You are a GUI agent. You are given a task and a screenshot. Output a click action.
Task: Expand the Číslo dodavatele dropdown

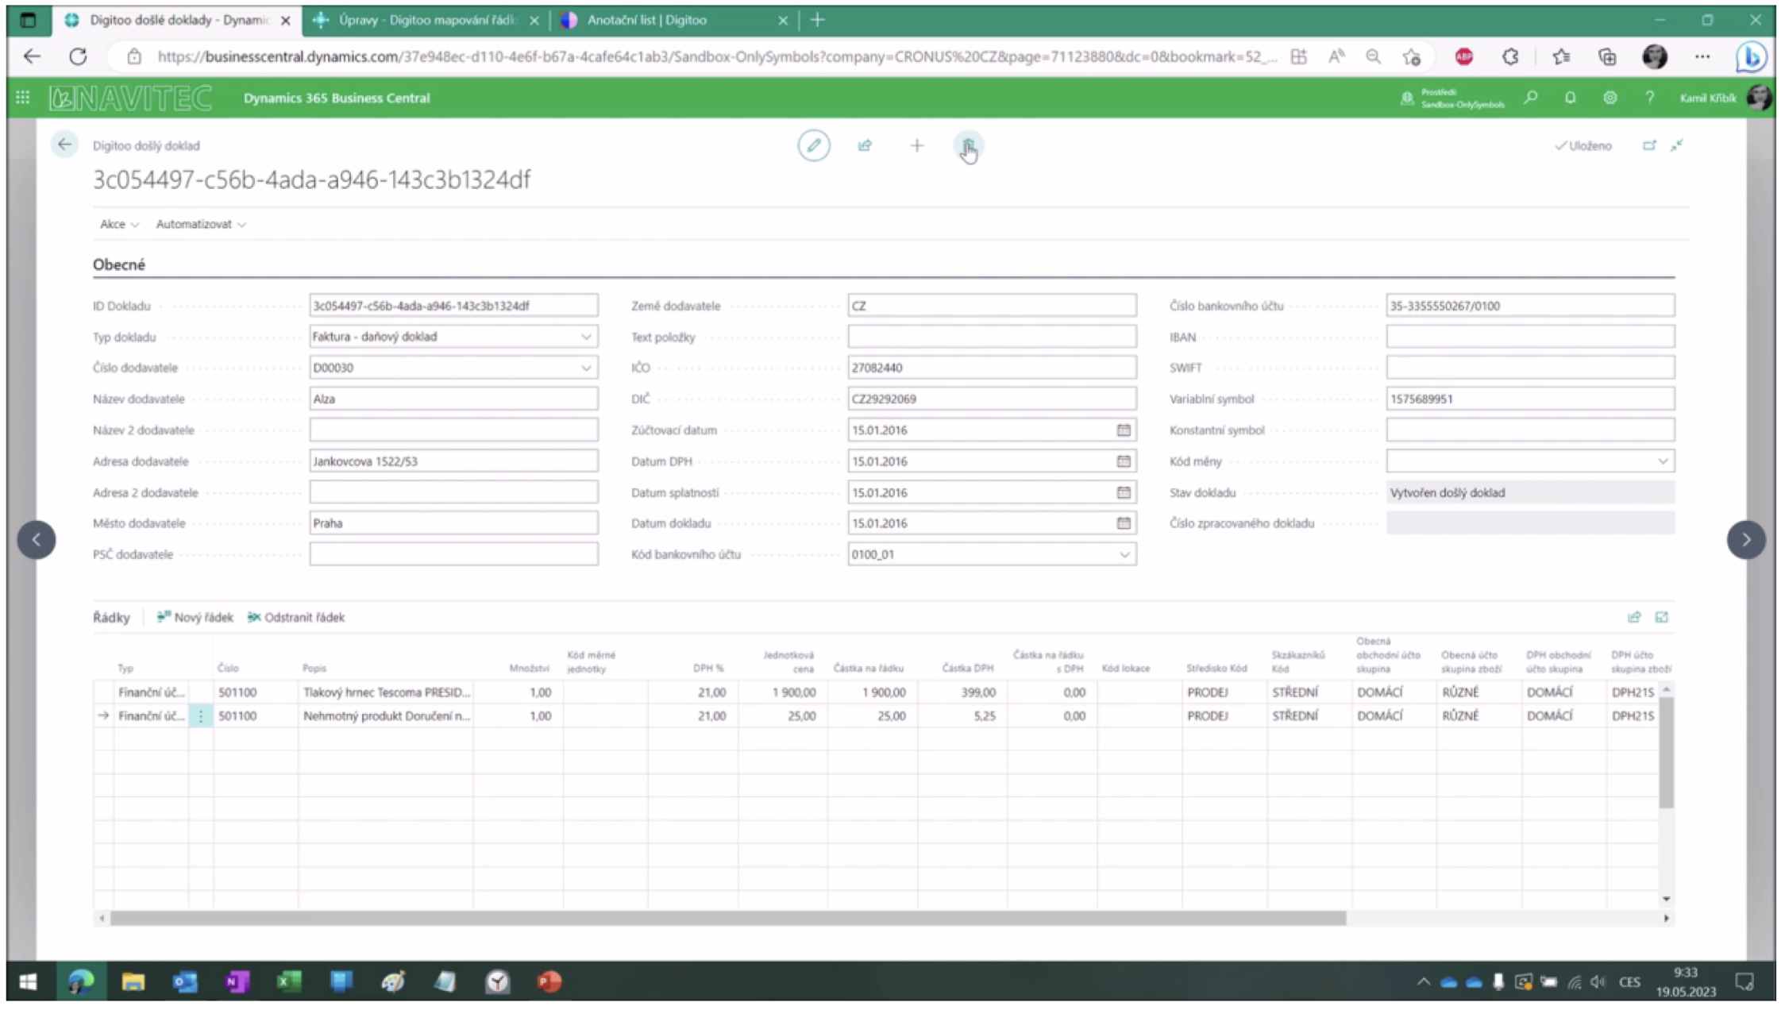point(586,368)
